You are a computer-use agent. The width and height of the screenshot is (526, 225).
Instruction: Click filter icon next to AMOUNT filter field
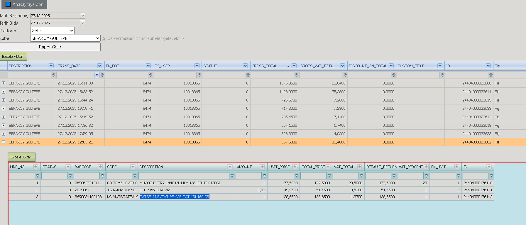point(264,176)
